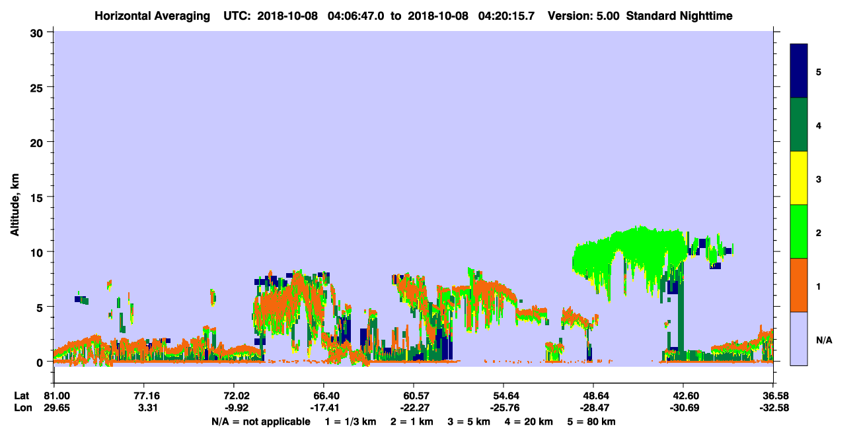Click the dark green colorbar segment labeled 4

(799, 125)
